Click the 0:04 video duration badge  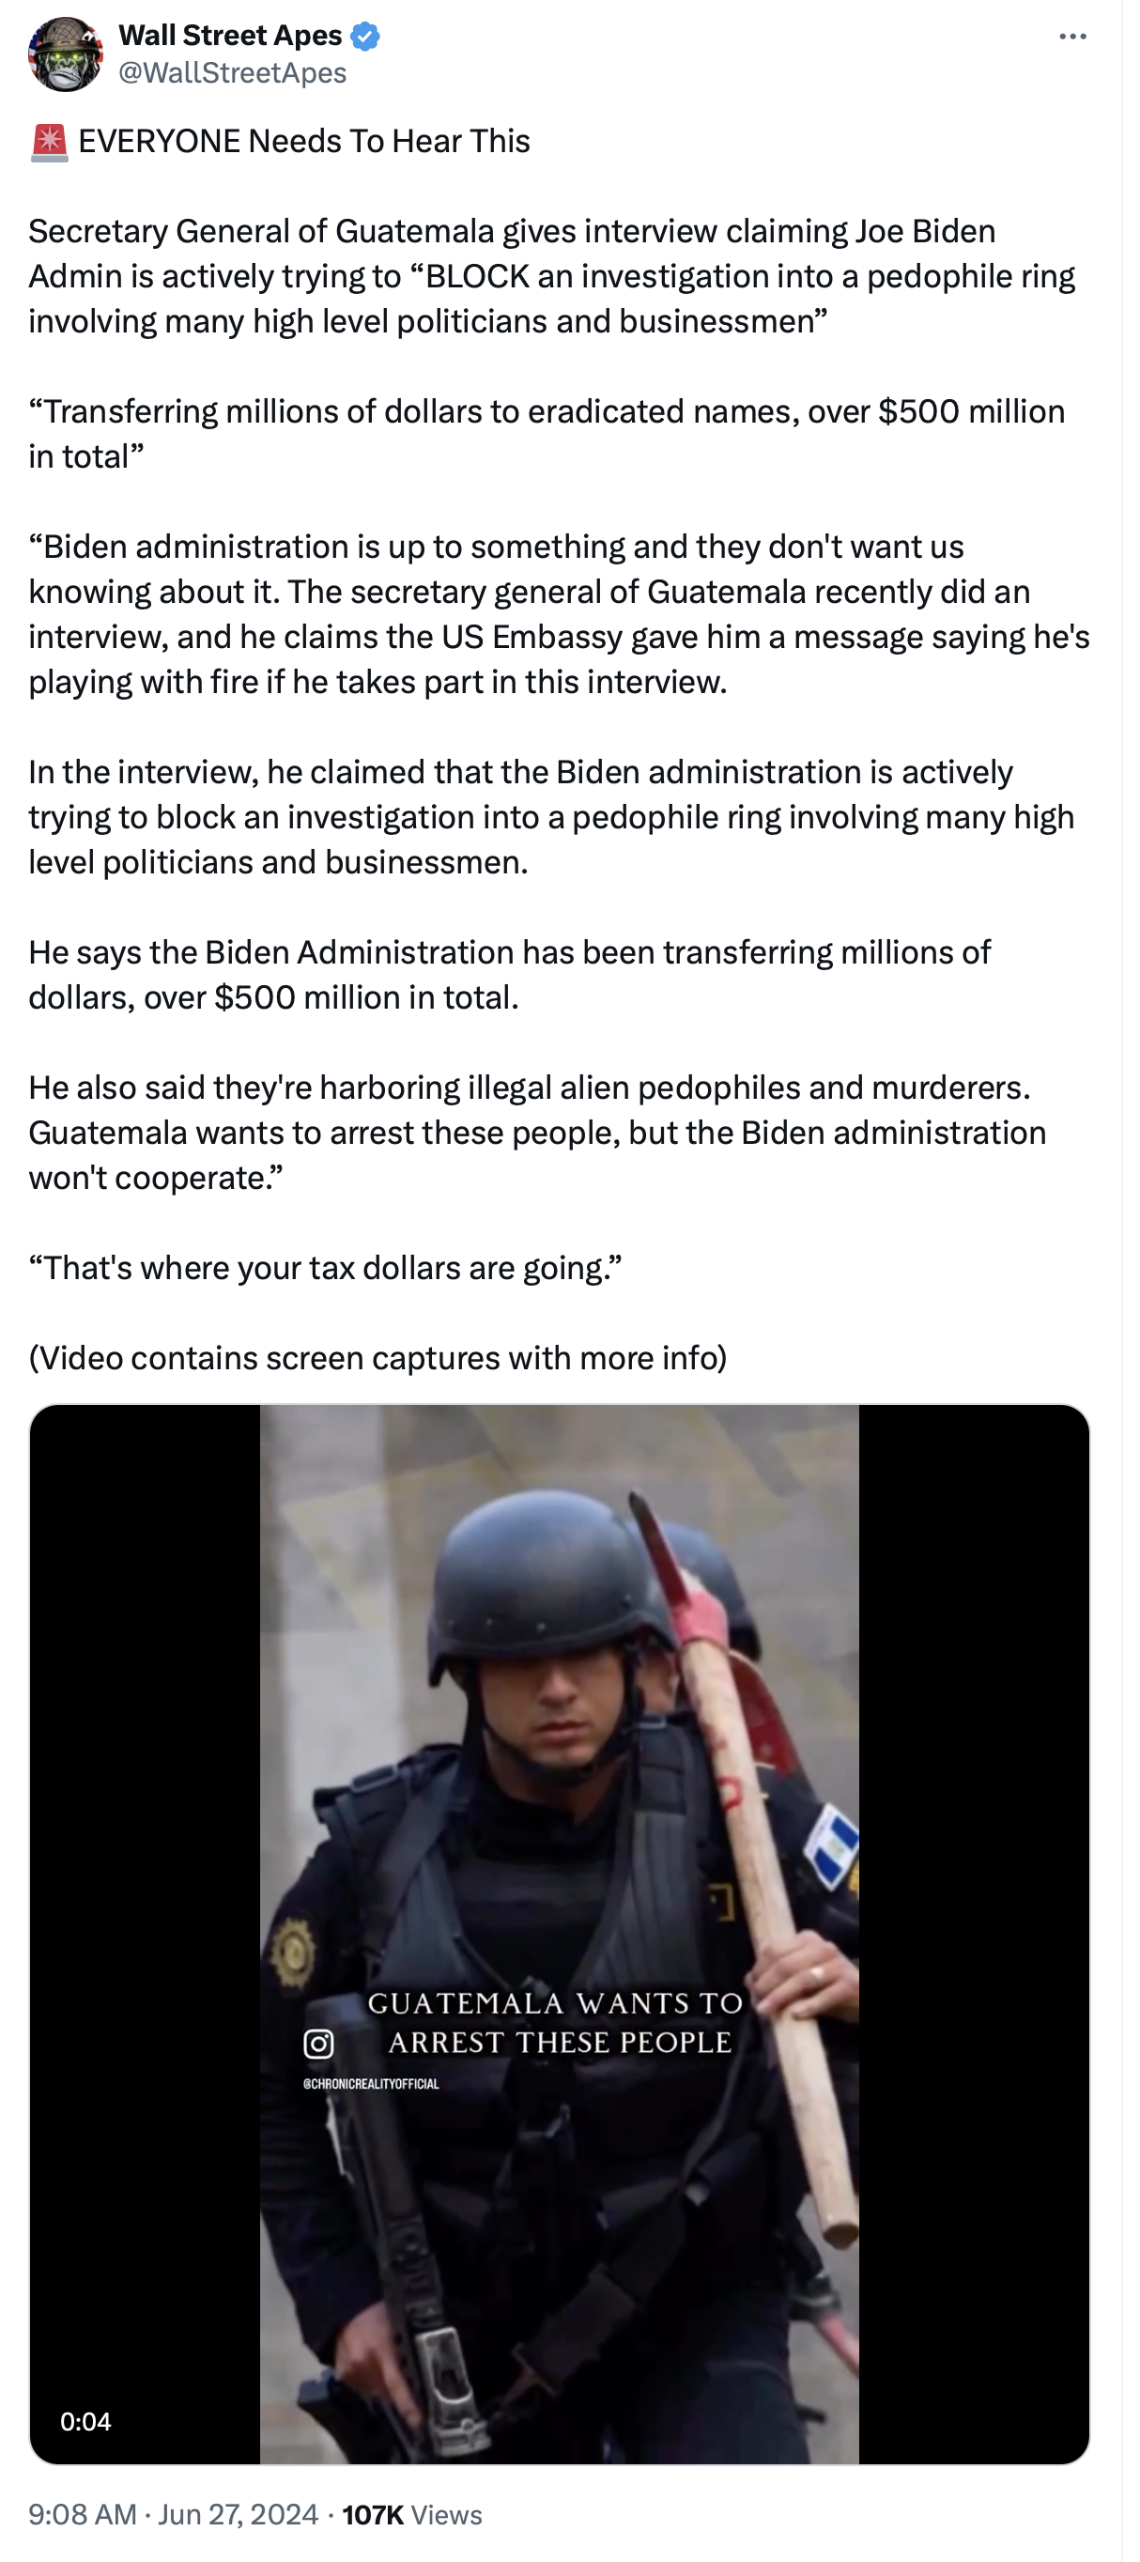(x=85, y=2421)
